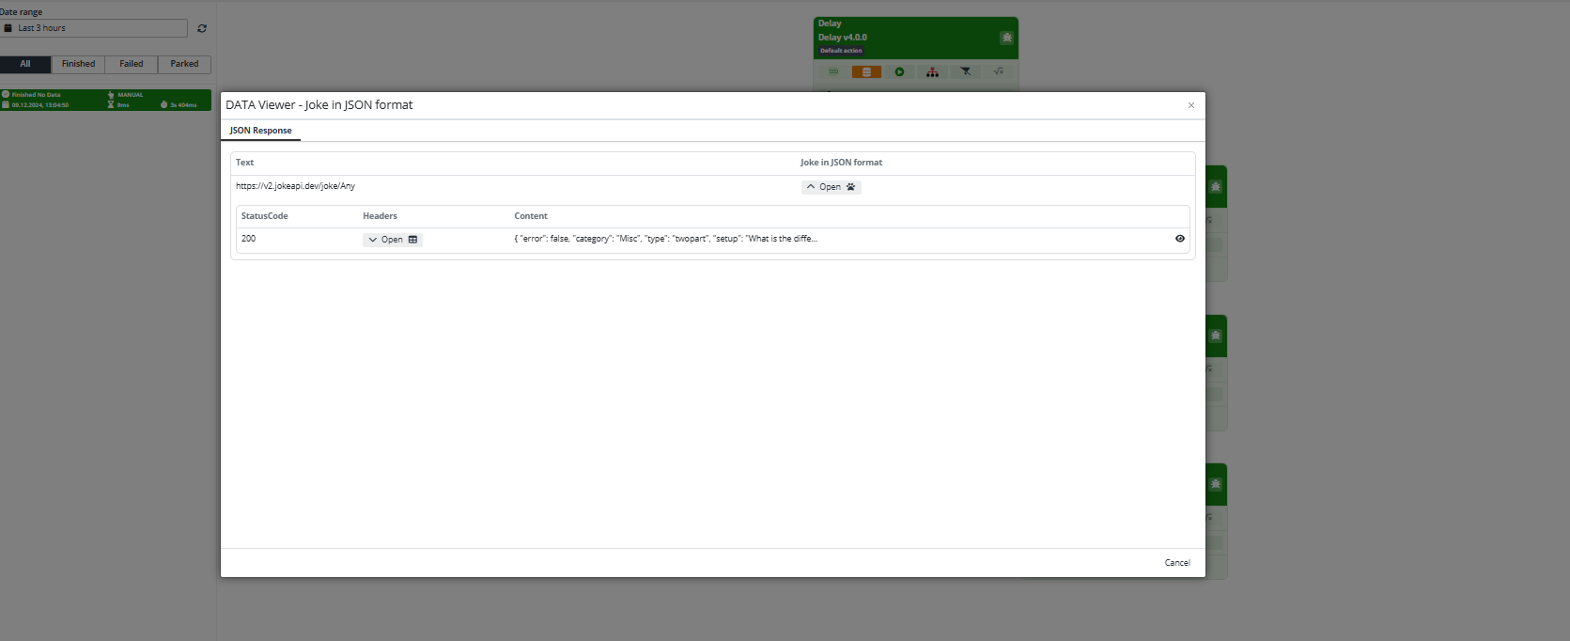
Task: Click the refresh icon beside date range
Action: pyautogui.click(x=202, y=28)
